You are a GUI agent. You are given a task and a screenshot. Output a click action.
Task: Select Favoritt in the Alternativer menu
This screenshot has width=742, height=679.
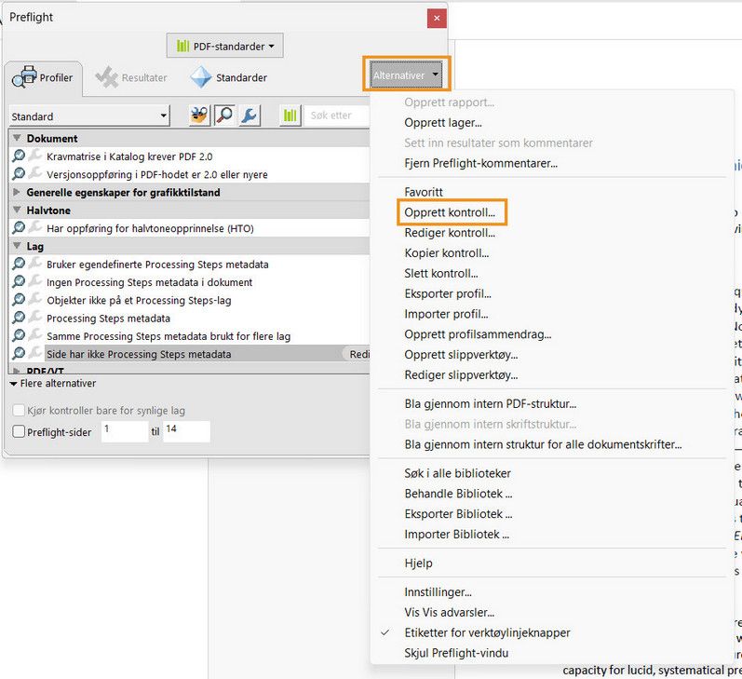(424, 192)
